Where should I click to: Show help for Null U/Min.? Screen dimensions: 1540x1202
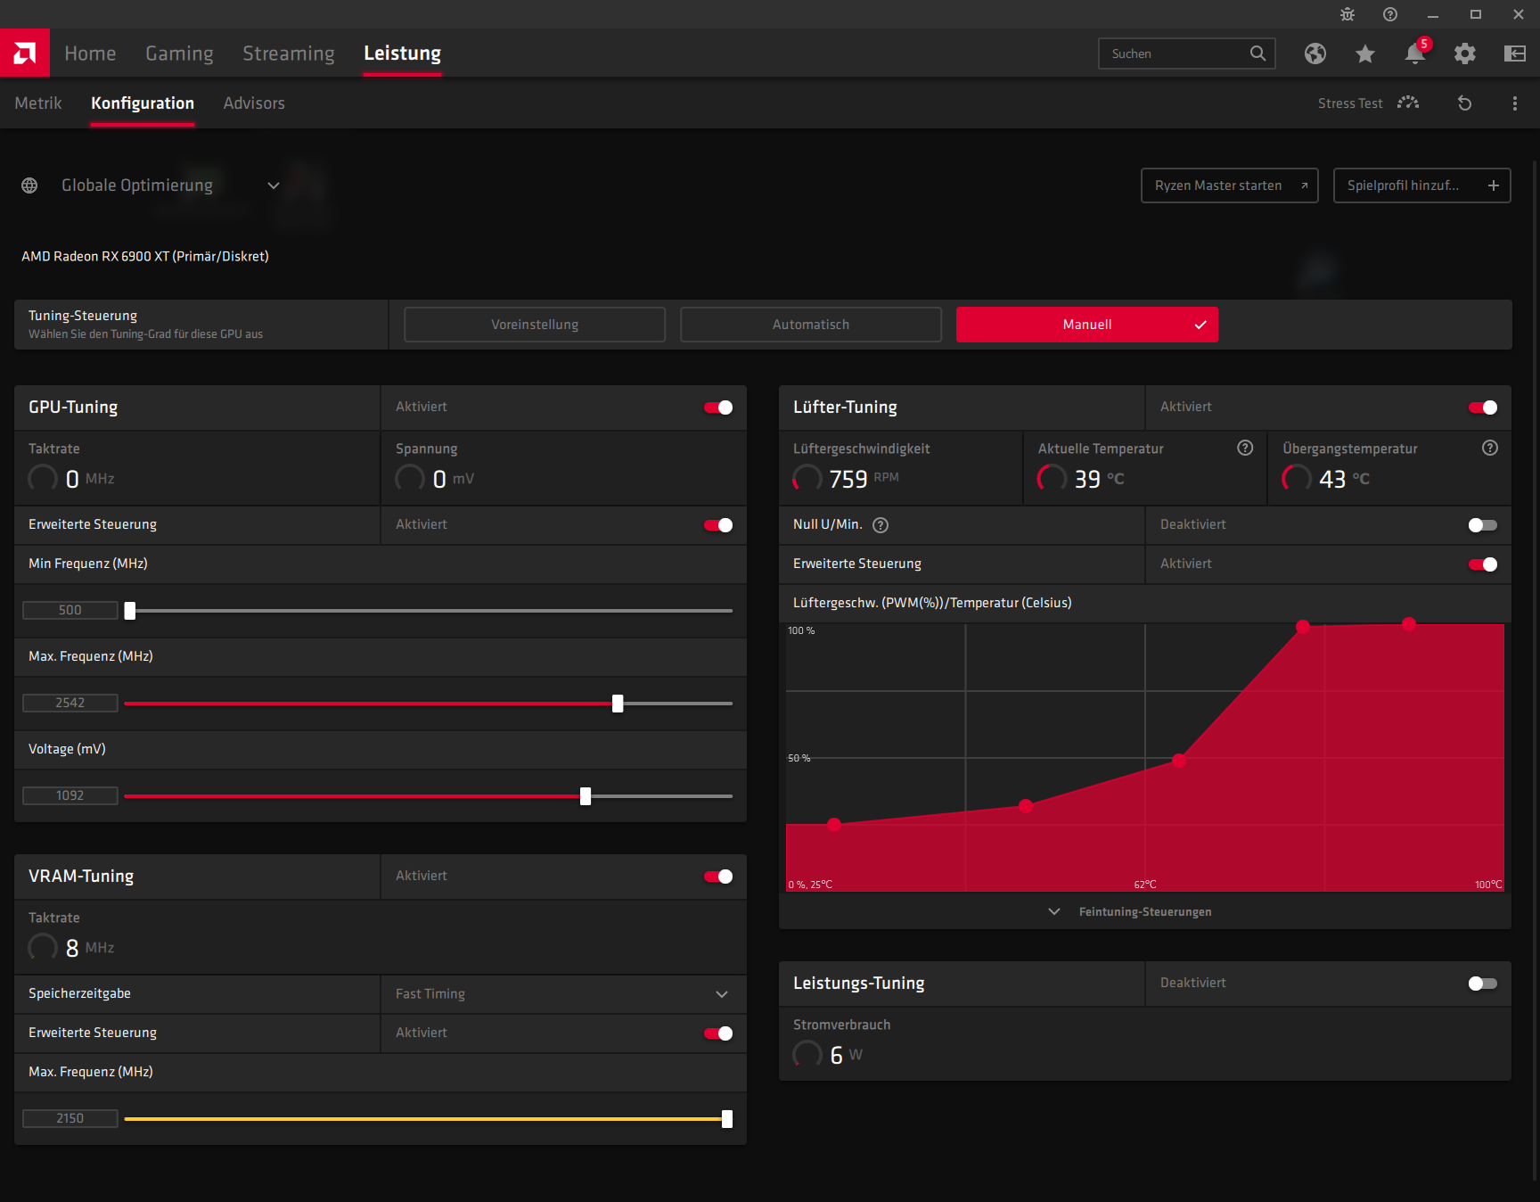click(881, 525)
